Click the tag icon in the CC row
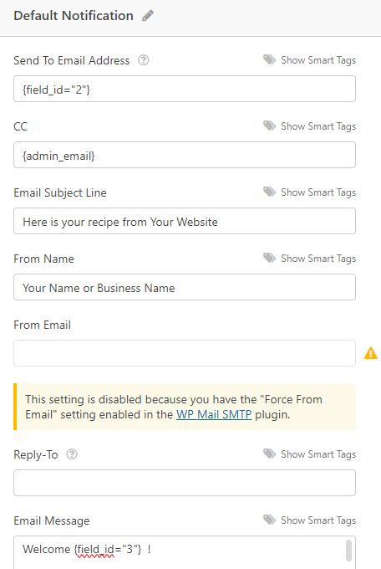 tap(269, 126)
